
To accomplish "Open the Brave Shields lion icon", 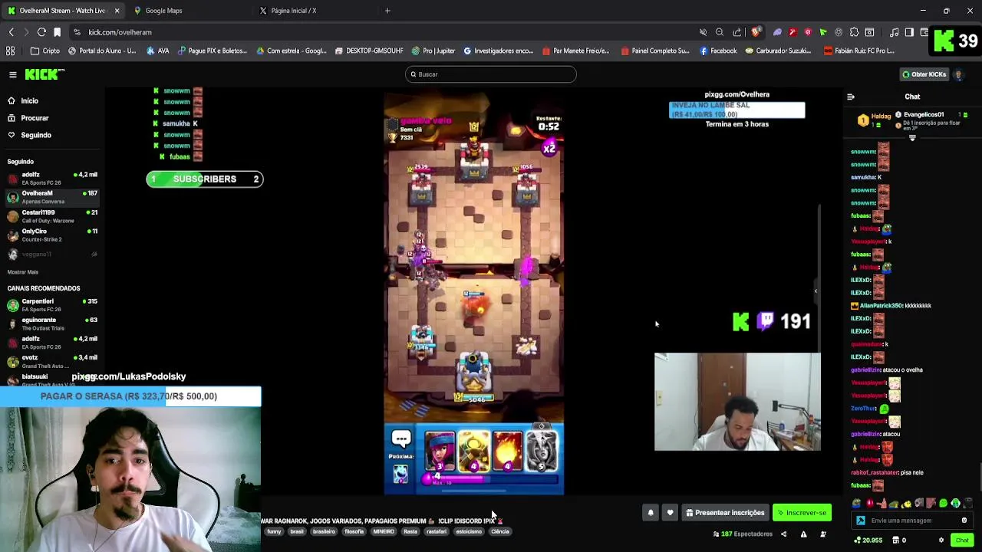I will coord(756,32).
